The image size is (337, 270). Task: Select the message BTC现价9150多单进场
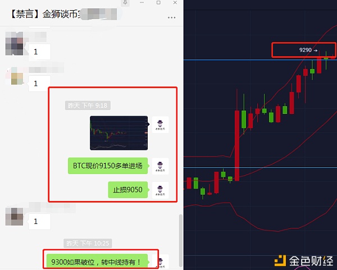(x=108, y=166)
